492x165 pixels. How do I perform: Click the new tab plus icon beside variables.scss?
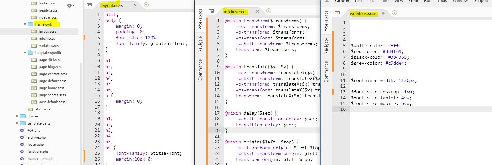click(394, 13)
